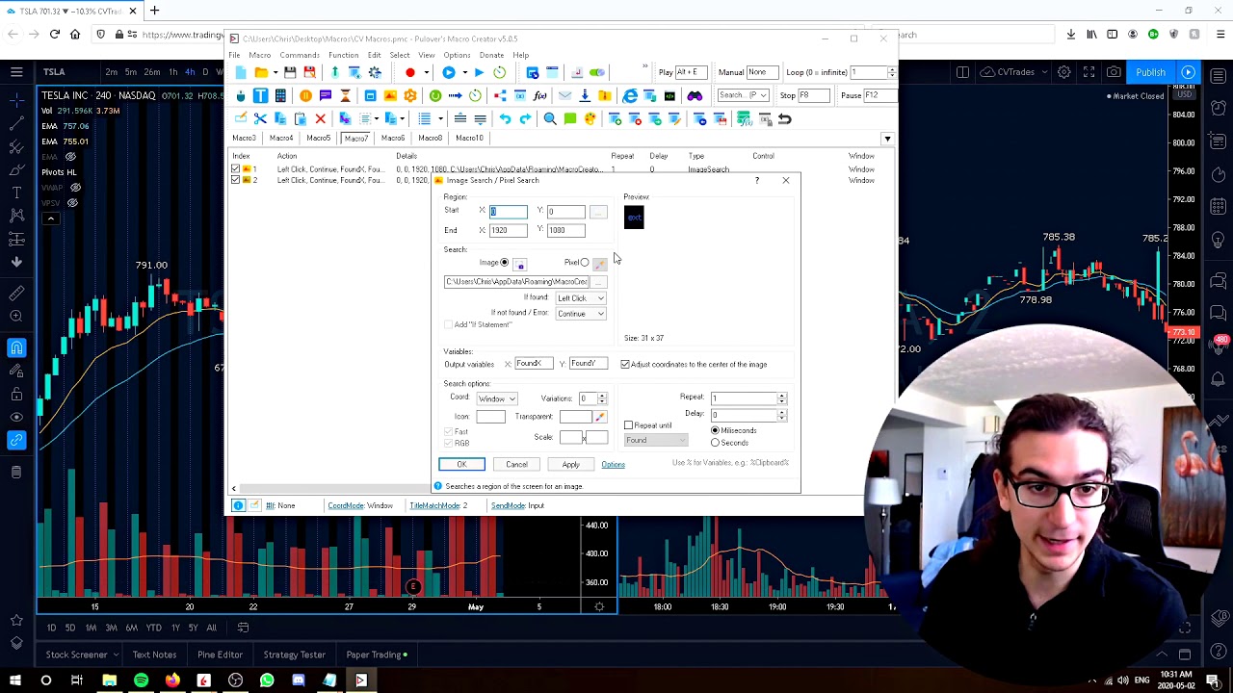
Task: Open the Commands menu
Action: coord(300,55)
